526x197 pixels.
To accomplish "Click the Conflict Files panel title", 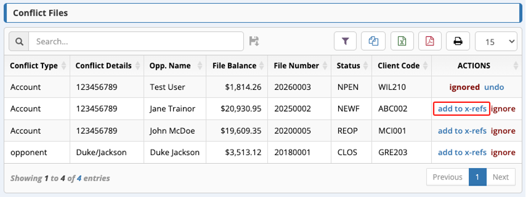I will (40, 13).
